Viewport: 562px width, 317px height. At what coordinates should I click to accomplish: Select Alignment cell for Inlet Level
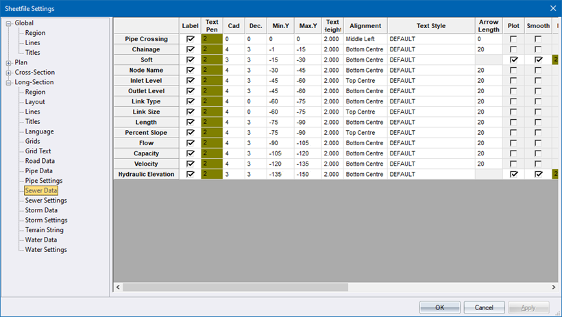(x=365, y=81)
